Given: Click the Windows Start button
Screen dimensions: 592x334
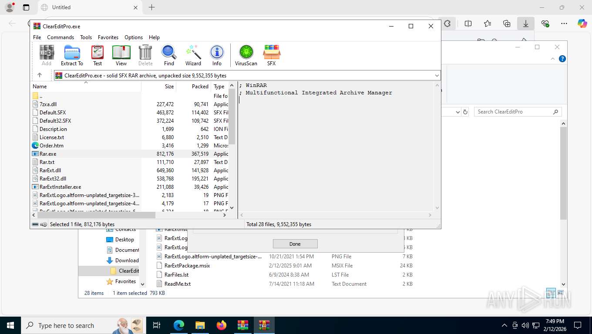Looking at the screenshot, I should (x=10, y=325).
